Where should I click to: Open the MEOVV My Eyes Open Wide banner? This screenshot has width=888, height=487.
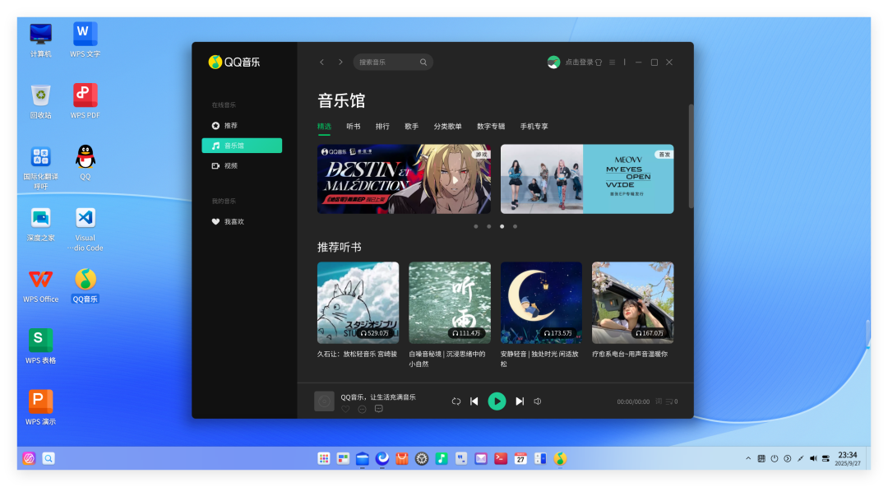point(587,179)
